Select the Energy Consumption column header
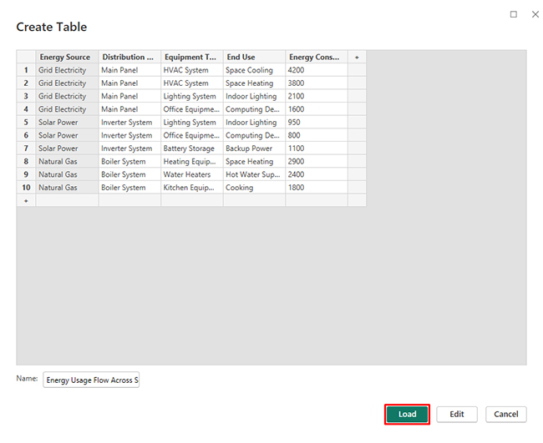Screen dimensions: 543x443 [316, 58]
